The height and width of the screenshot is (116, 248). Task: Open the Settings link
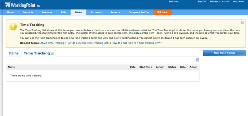(214, 2)
